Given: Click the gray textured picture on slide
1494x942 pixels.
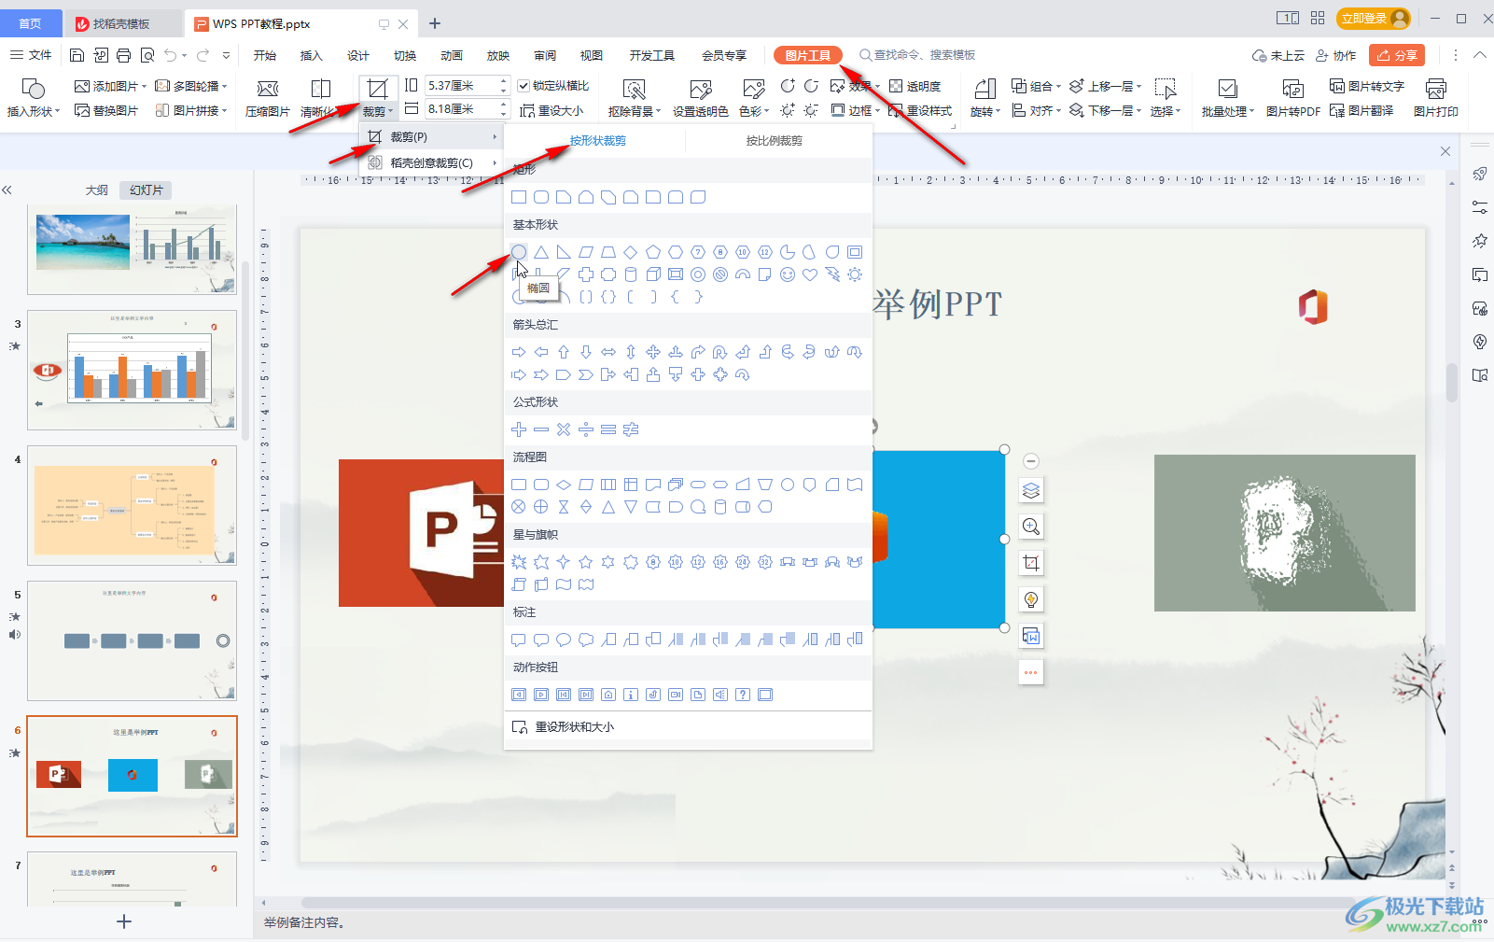Looking at the screenshot, I should [x=1285, y=533].
